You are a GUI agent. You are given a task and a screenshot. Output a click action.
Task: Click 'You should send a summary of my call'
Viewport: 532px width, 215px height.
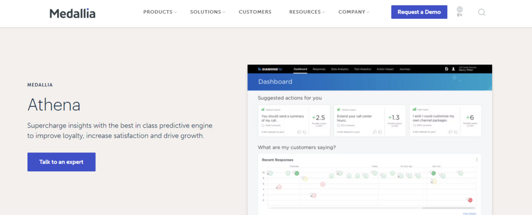click(x=282, y=119)
